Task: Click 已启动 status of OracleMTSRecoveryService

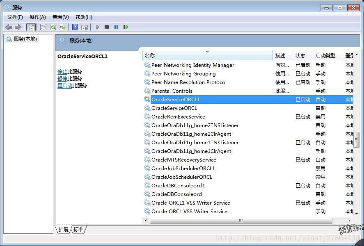Action: point(303,160)
